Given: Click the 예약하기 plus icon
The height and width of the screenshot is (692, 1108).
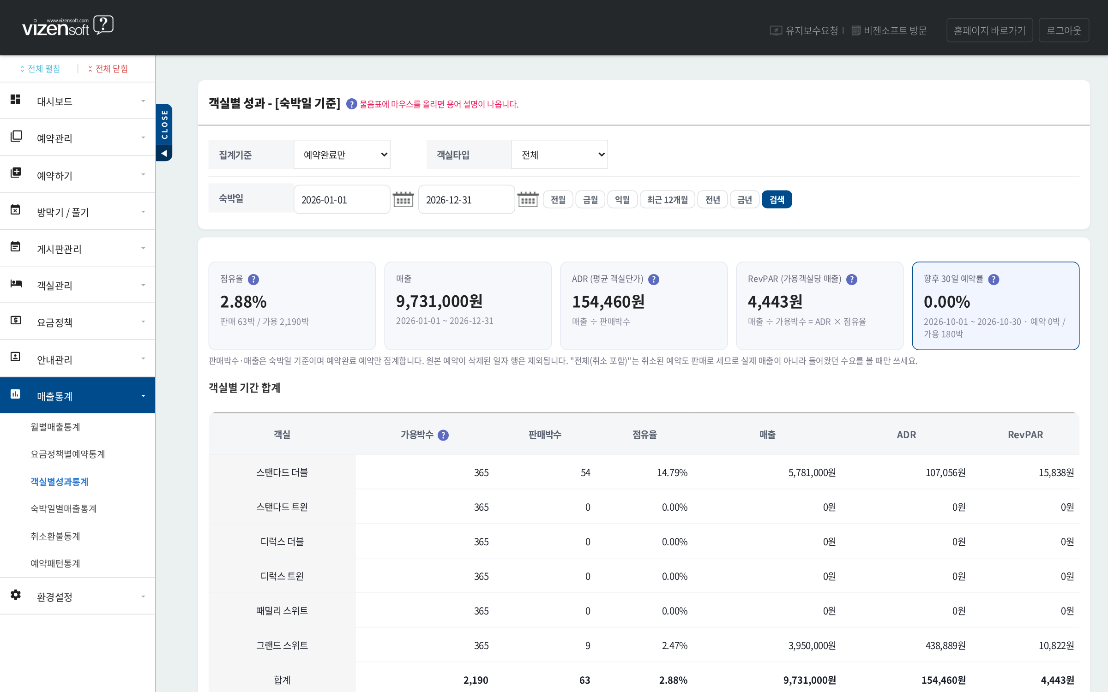Looking at the screenshot, I should (x=16, y=173).
